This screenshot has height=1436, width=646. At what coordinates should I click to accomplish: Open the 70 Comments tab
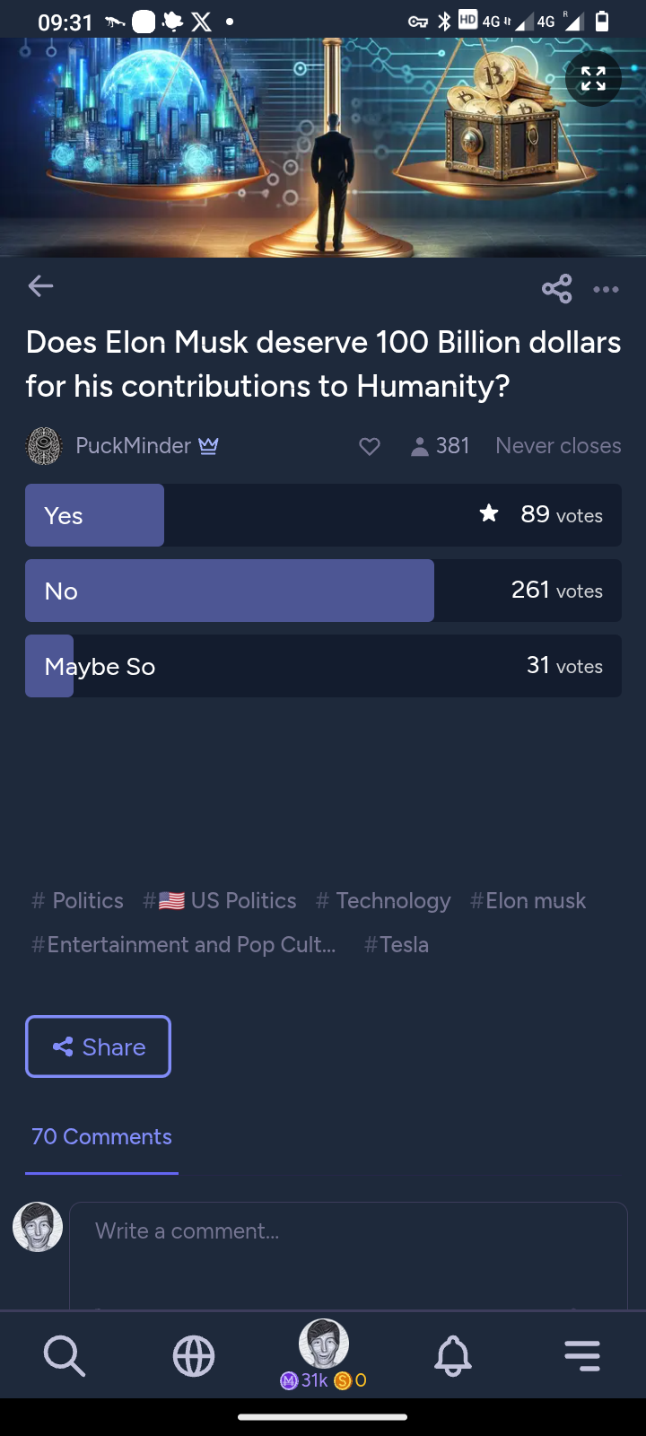[101, 1137]
